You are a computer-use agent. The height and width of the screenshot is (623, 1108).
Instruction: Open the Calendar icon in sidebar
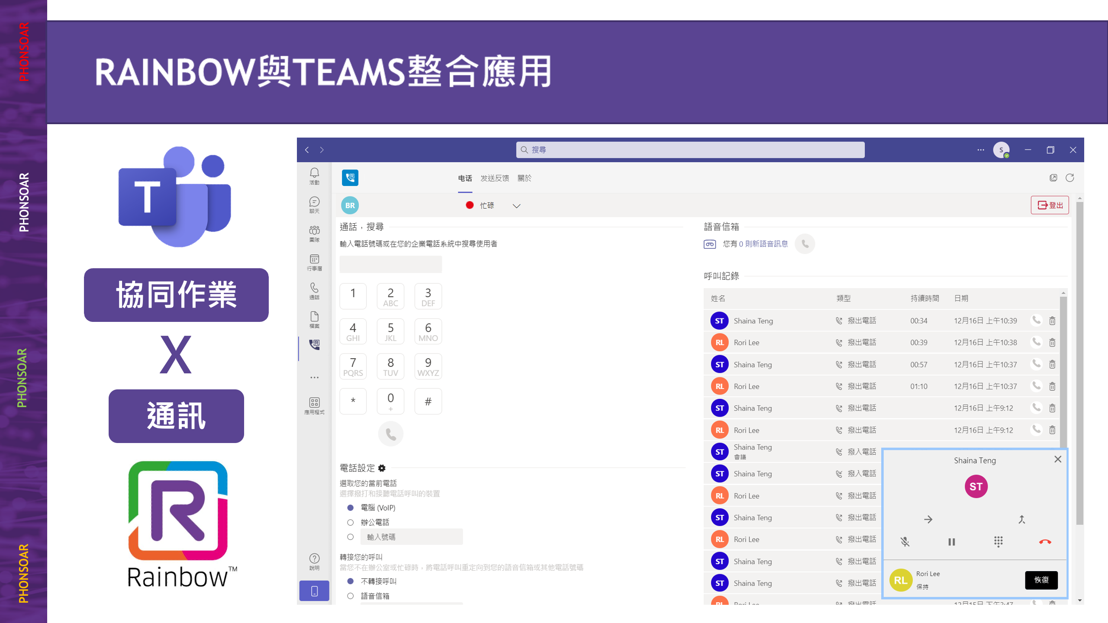[x=314, y=262]
